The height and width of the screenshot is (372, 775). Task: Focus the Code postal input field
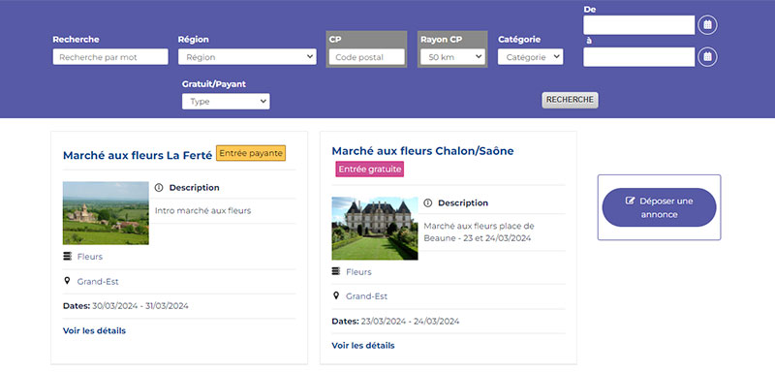tap(367, 57)
